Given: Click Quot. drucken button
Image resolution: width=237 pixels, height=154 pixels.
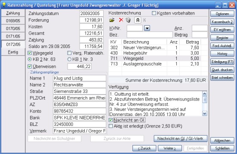Looking at the screenshot, I should [222, 70].
